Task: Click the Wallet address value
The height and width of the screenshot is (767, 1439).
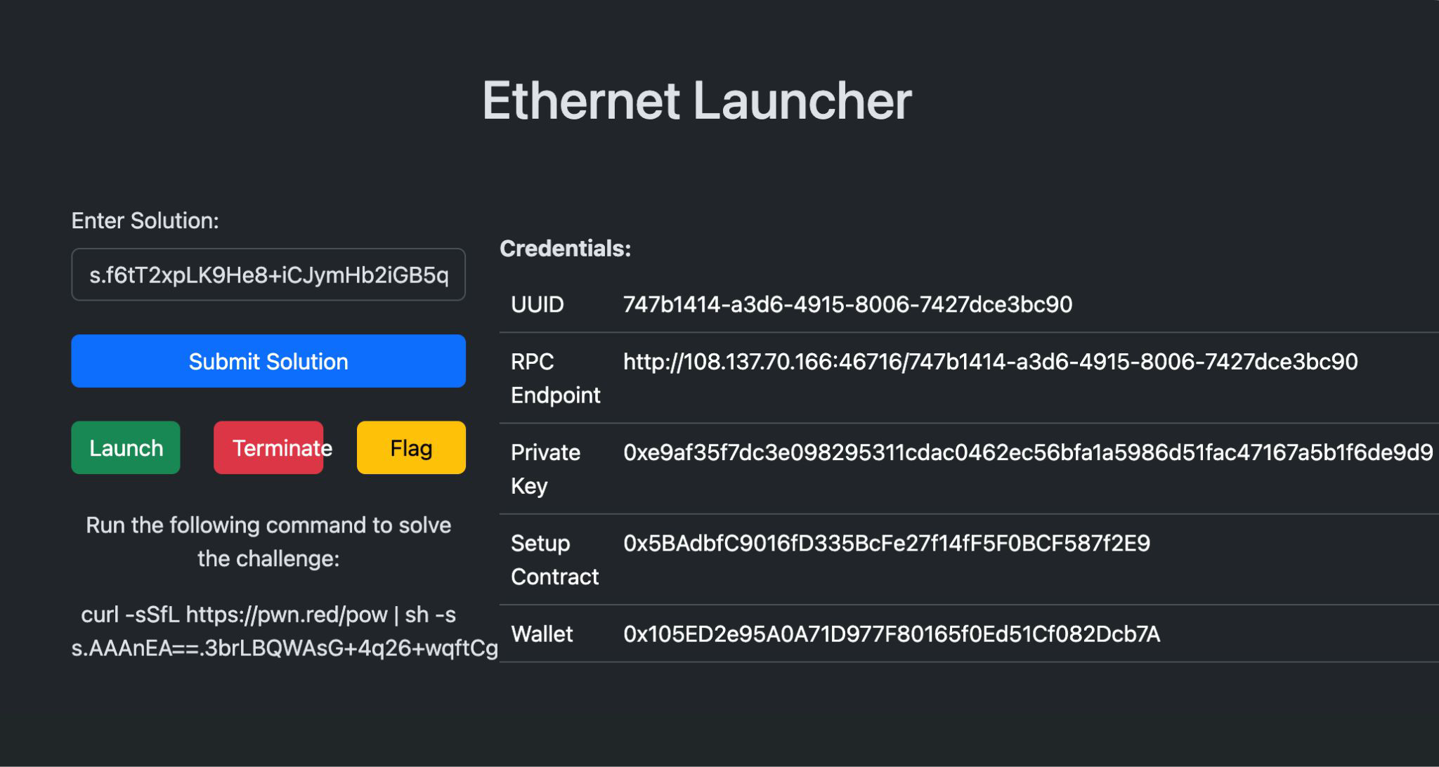Action: point(891,634)
